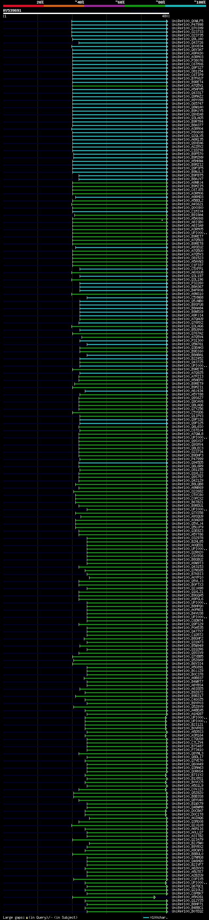Open hit UniRef100_Q43725
This screenshot has height=920, width=209.
(187, 362)
